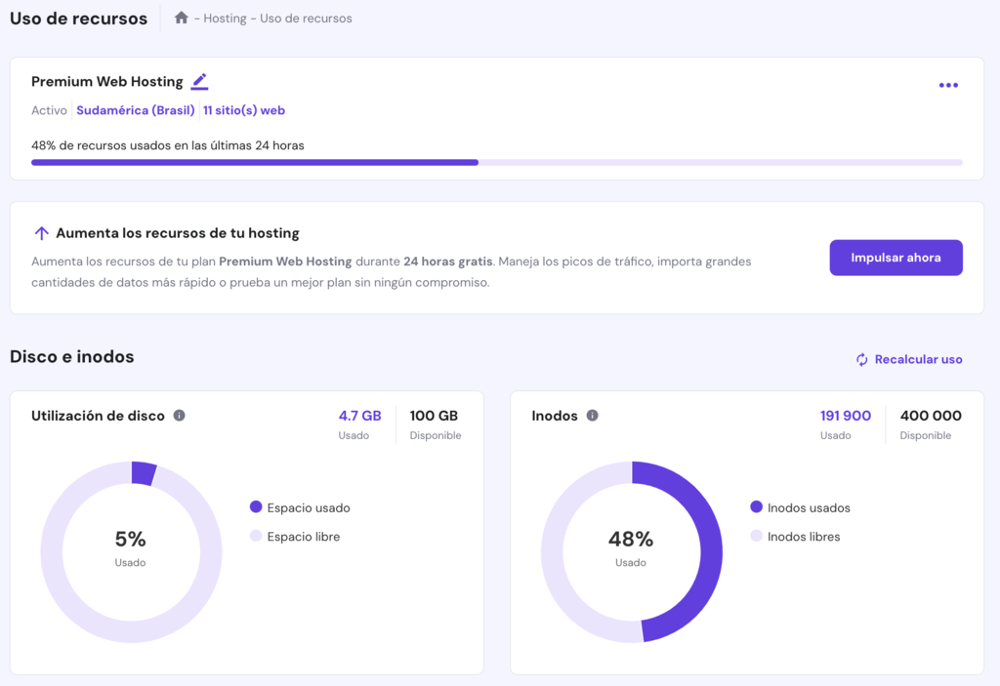1000x686 pixels.
Task: Open the three-dot options menu
Action: (x=948, y=85)
